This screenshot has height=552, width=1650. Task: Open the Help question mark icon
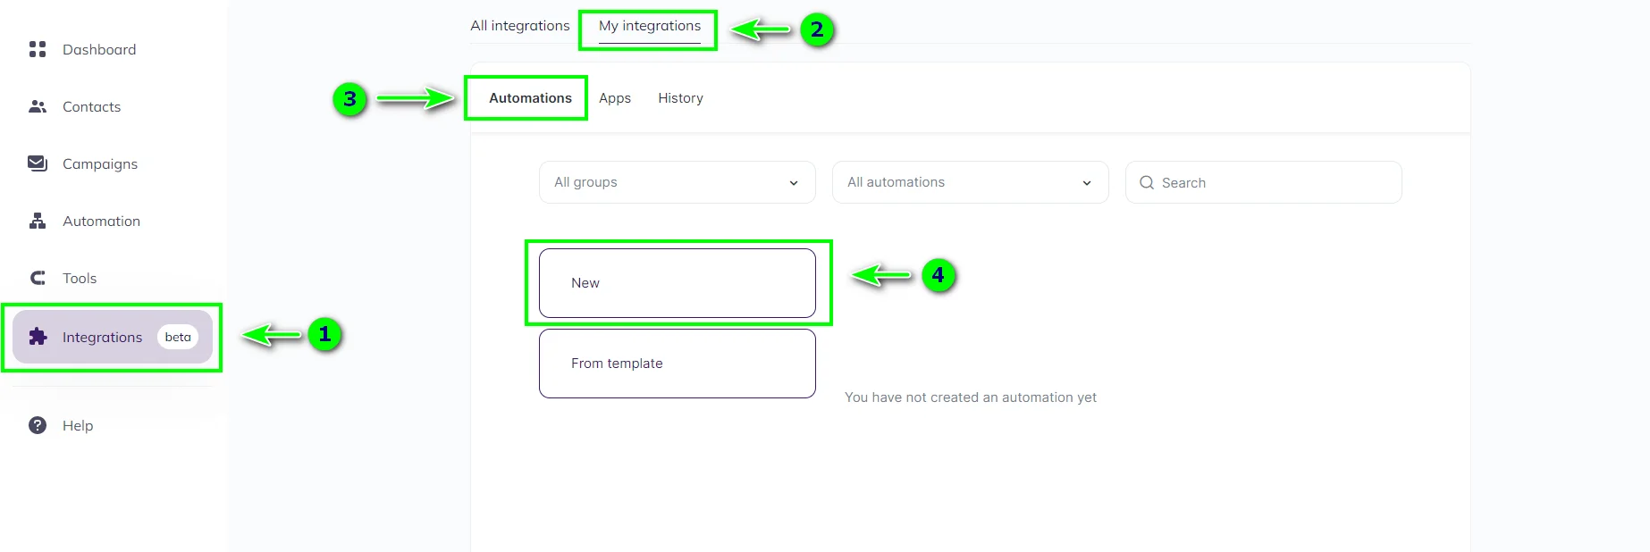point(38,425)
